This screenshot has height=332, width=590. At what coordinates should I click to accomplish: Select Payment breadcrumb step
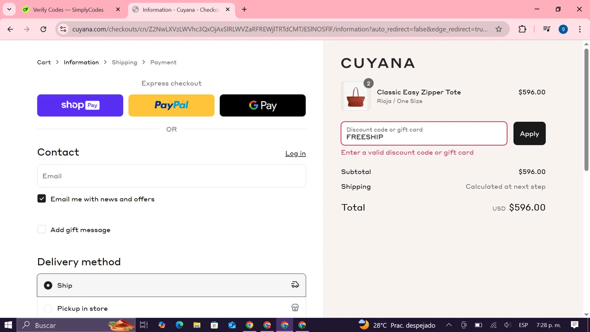point(163,62)
